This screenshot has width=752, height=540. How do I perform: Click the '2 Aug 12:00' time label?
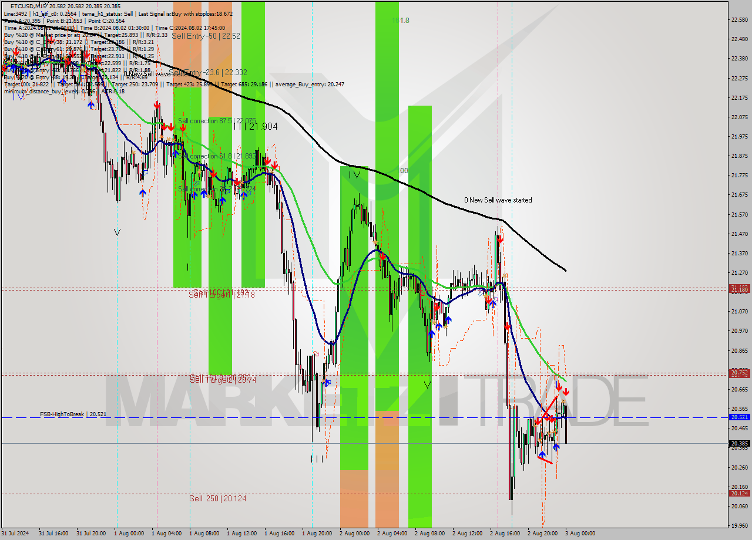point(468,534)
